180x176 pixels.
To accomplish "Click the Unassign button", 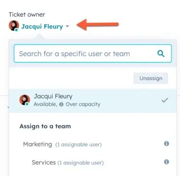I will pos(151,78).
